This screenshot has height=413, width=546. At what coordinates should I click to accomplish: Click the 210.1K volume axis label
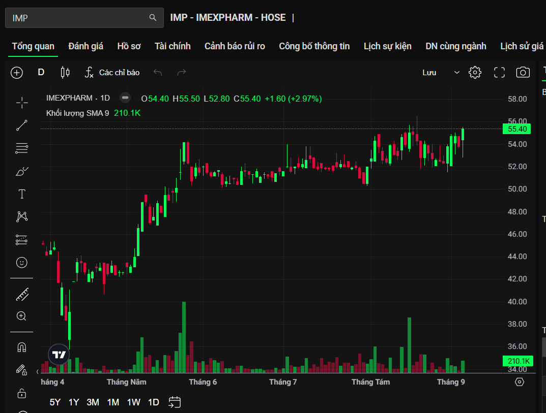518,361
